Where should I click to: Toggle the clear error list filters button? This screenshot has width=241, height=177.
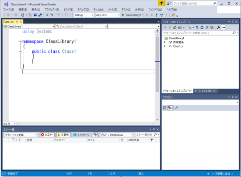click(x=95, y=135)
